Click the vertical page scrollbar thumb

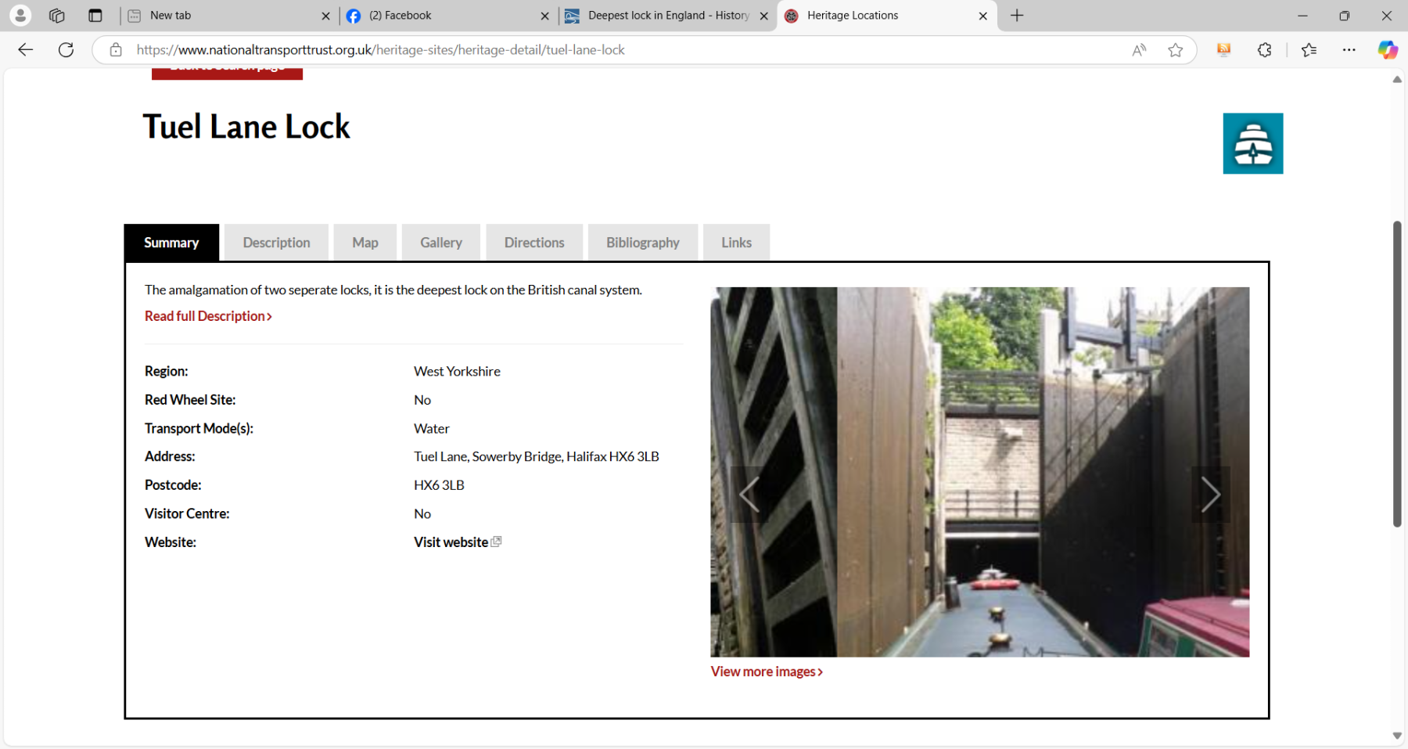(x=1397, y=374)
